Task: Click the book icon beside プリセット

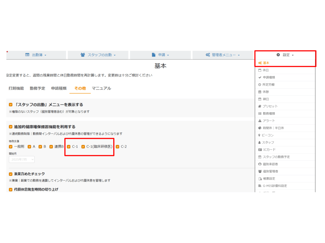Action: point(260,106)
